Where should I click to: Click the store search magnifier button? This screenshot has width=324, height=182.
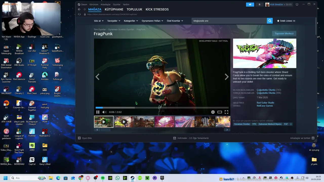coord(270,21)
